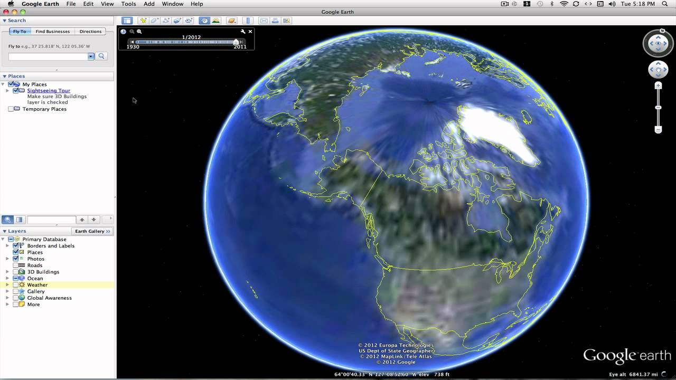Click the Places panel view toggle icon

tap(20, 220)
